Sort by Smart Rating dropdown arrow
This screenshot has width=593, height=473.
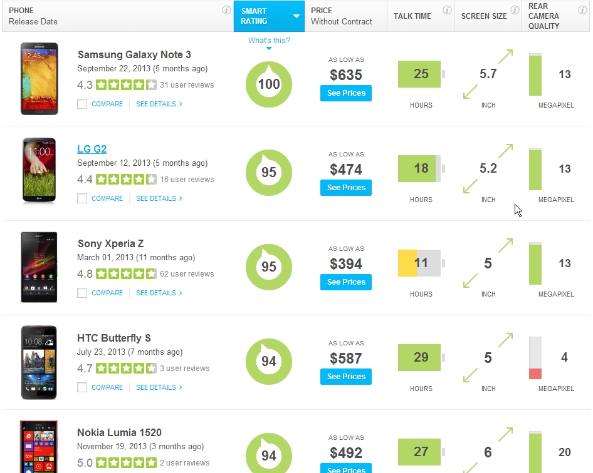[296, 16]
